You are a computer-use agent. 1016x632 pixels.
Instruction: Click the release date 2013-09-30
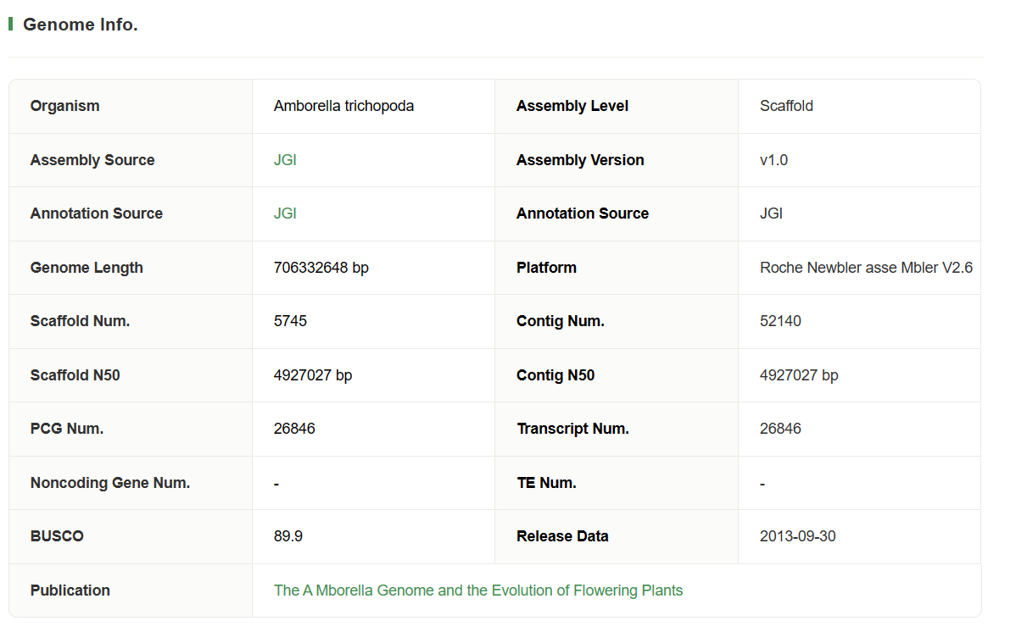[x=797, y=536]
